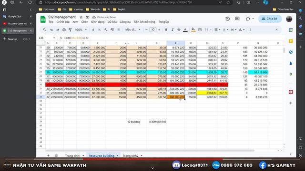
Task: Select column L header
Action: (x=176, y=43)
